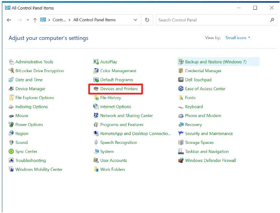Screen dimensions: 280x213
Task: Click the Ease of Access Center icon
Action: pyautogui.click(x=181, y=89)
